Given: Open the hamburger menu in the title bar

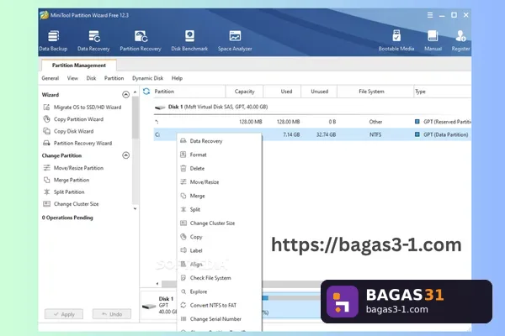Looking at the screenshot, I should [x=430, y=15].
